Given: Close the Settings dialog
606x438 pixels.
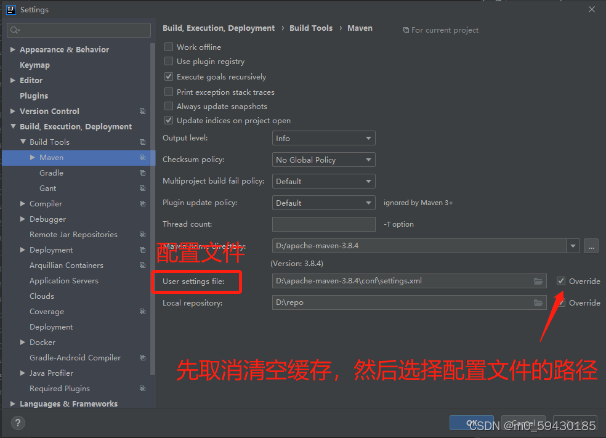Looking at the screenshot, I should tap(592, 9).
